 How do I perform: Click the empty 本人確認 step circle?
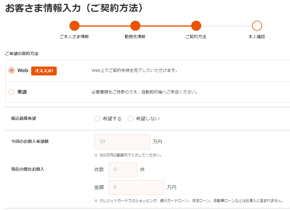click(257, 26)
